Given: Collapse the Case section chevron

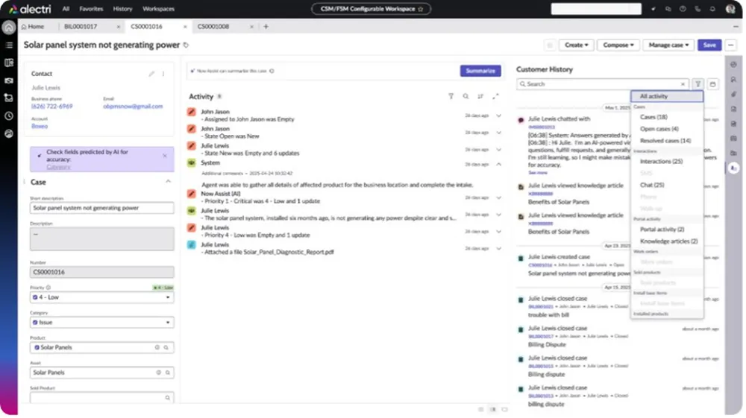Looking at the screenshot, I should coord(167,182).
